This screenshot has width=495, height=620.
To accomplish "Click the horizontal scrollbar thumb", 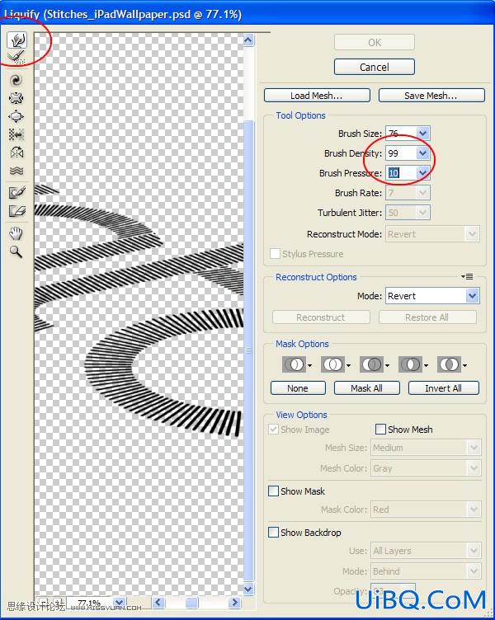I will click(192, 603).
